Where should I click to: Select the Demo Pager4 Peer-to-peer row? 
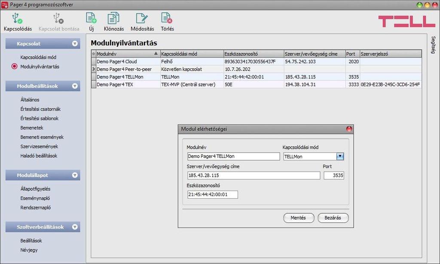tap(256, 69)
